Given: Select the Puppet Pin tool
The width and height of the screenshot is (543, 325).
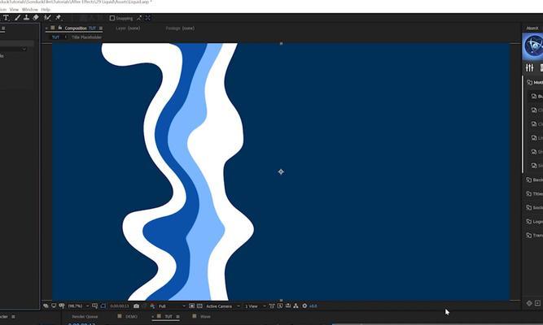Looking at the screenshot, I should 58,18.
